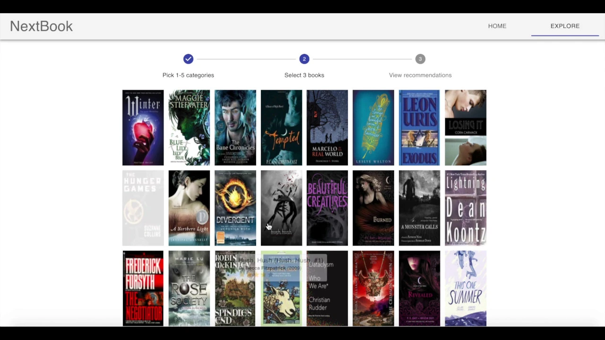Select The Bane Chronicles book cover

coord(235,127)
